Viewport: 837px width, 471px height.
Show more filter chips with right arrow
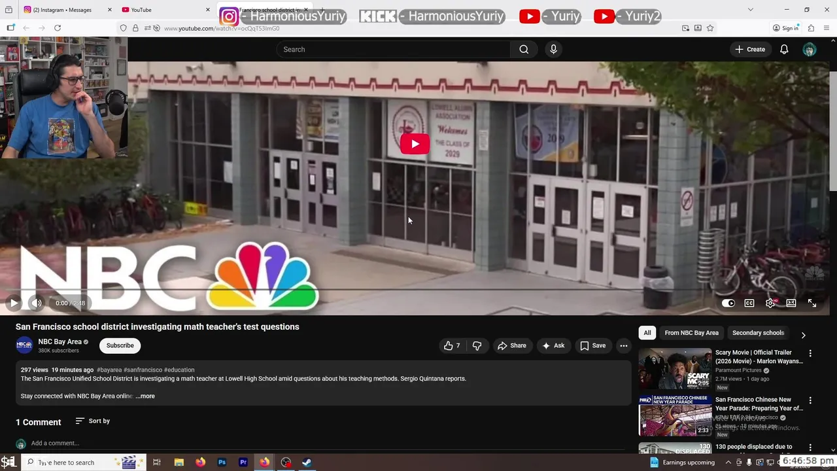pos(803,334)
